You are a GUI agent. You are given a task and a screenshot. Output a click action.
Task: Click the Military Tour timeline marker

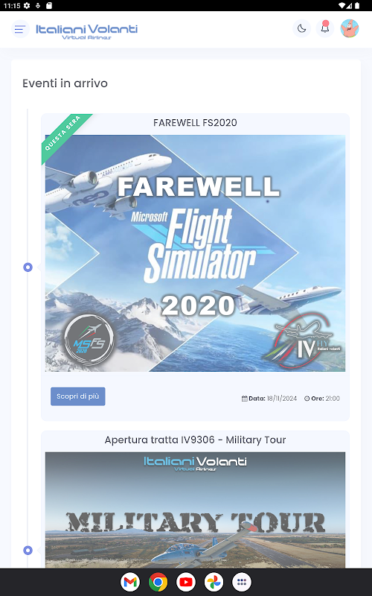28,550
